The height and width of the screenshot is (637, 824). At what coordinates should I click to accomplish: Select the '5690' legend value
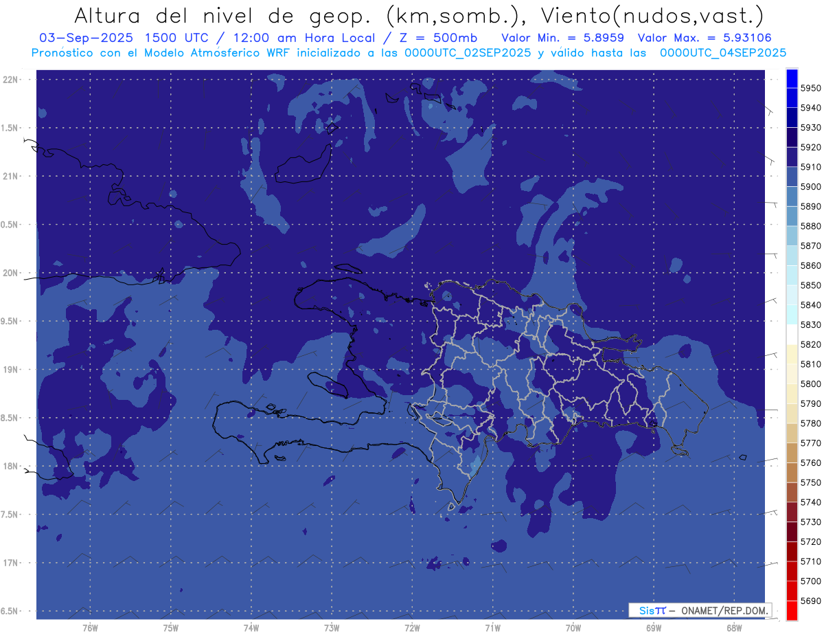coord(810,601)
